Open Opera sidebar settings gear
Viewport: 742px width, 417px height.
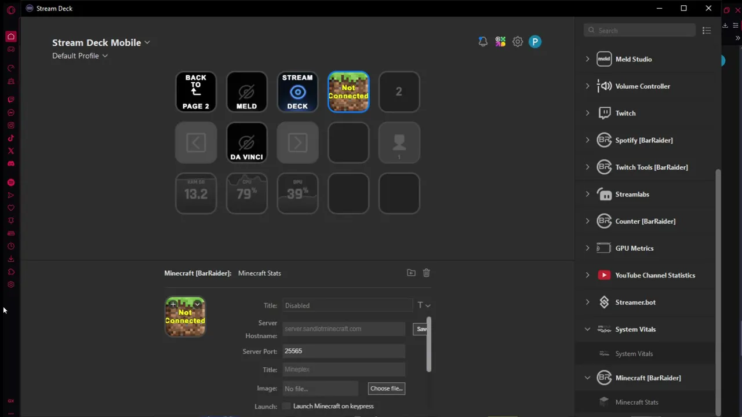point(10,284)
